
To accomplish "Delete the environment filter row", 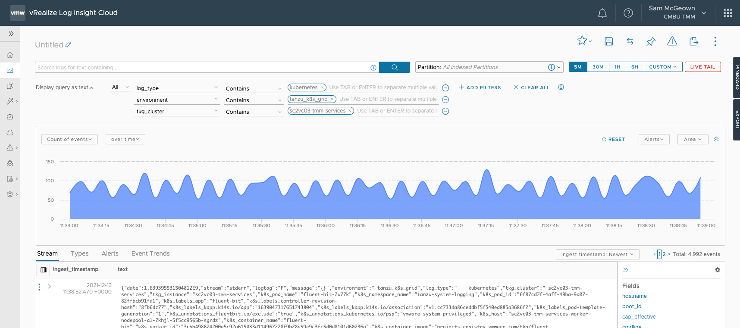I will tap(445, 100).
